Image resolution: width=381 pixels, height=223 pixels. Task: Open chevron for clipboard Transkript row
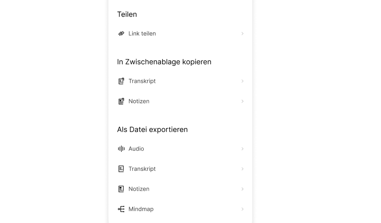tap(243, 81)
